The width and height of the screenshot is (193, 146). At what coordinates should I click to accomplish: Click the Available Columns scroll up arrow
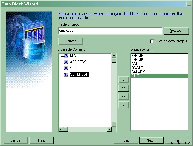(114, 55)
